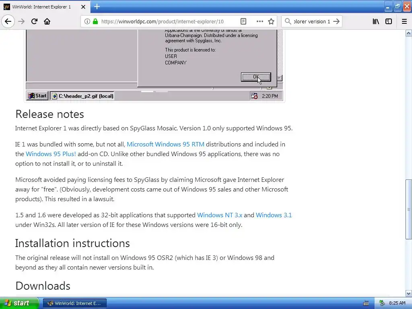Open the Library bookshelf icon
Viewport: 412px width, 309px height.
click(x=376, y=21)
